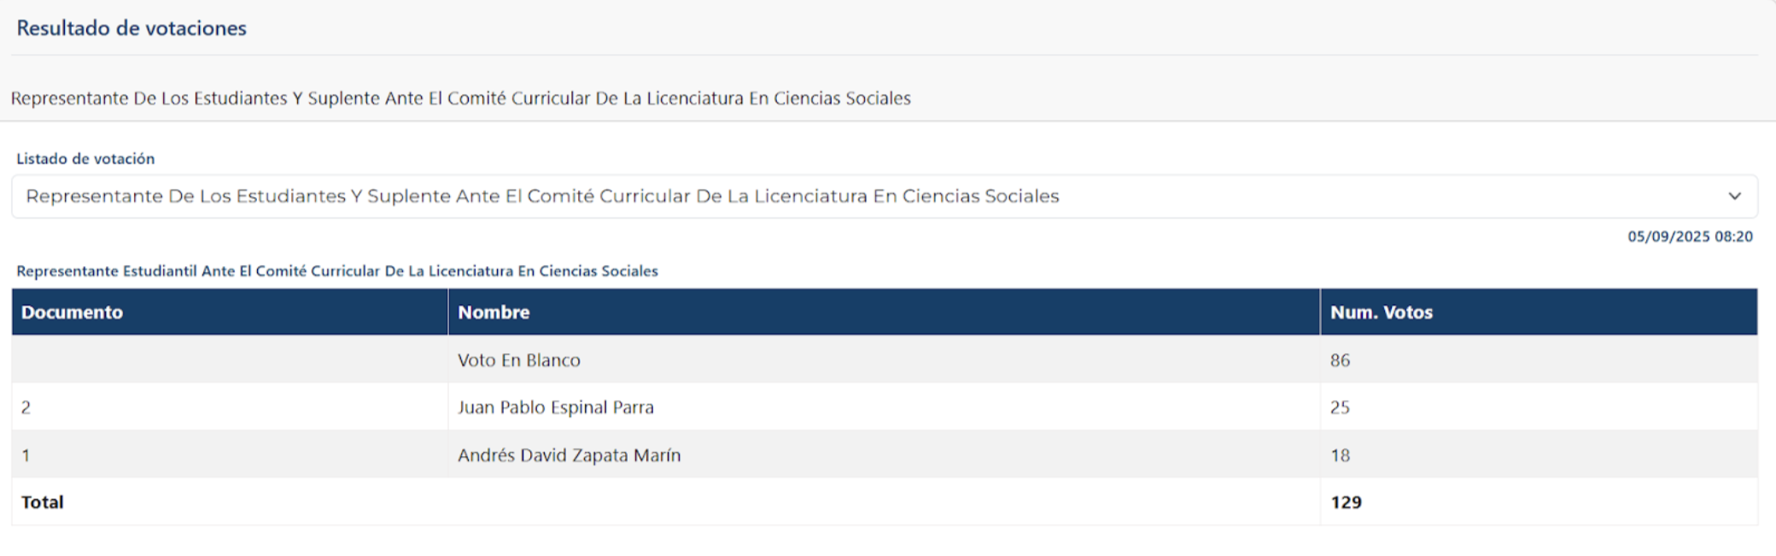Select the Nombre column header

tap(884, 312)
